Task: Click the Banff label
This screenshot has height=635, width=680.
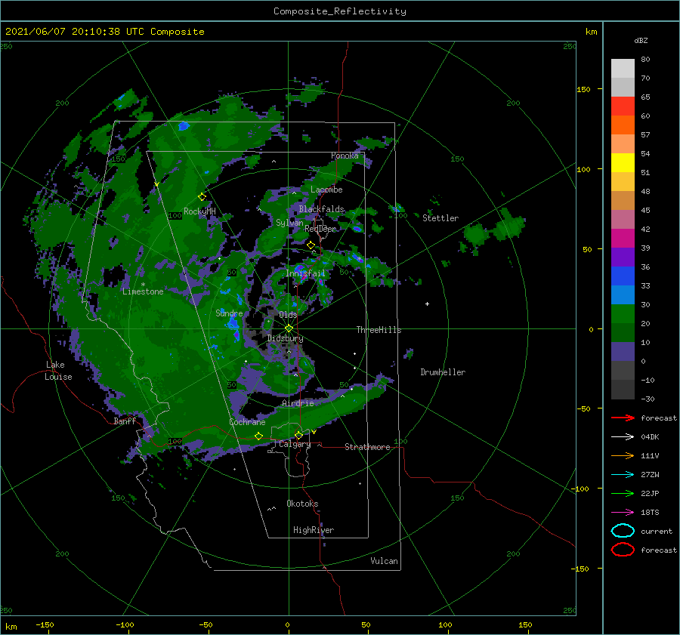Action: [125, 421]
